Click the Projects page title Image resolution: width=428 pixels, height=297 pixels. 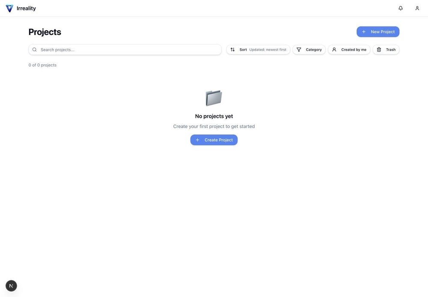pos(45,32)
